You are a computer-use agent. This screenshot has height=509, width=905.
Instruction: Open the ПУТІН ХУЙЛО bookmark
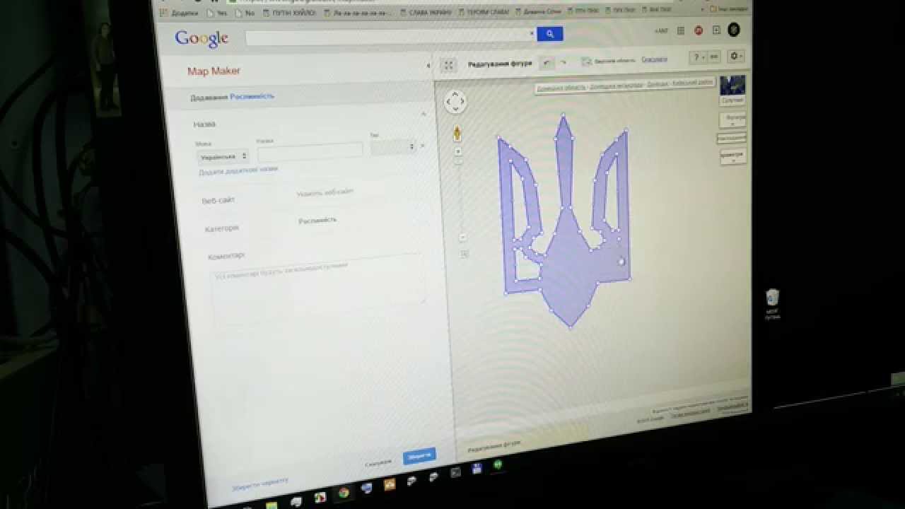click(x=291, y=13)
